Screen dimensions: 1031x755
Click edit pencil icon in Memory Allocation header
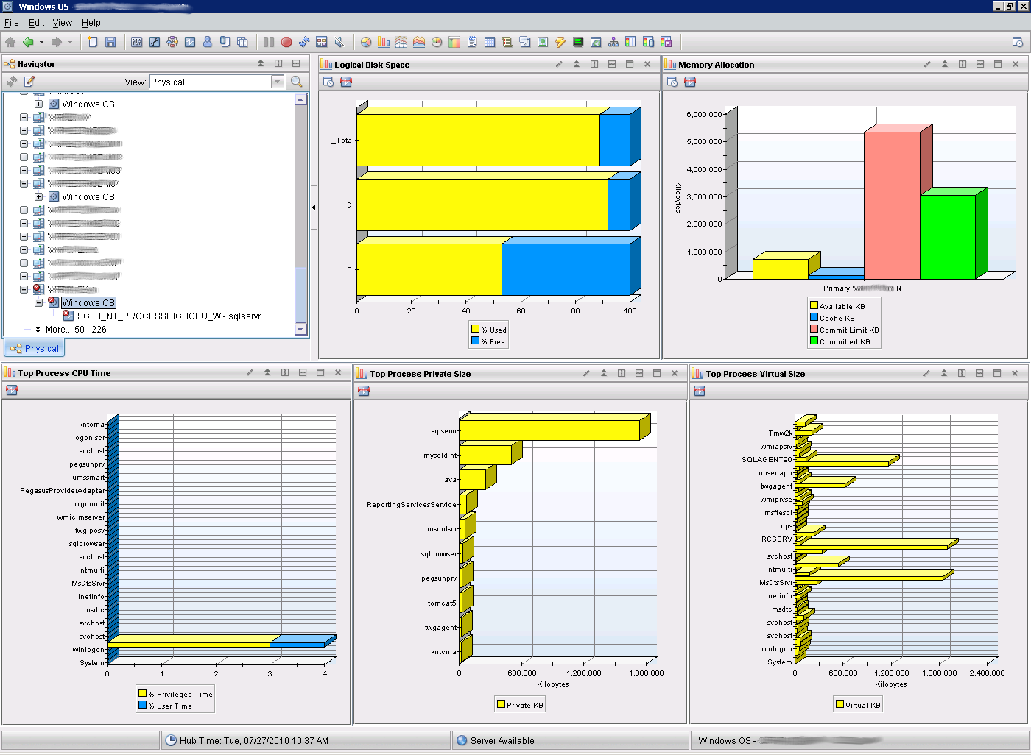(x=927, y=64)
